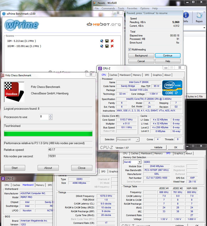Click the HWBOT.org logo in wPrime
Image resolution: width=207 pixels, height=226 pixels.
click(104, 24)
